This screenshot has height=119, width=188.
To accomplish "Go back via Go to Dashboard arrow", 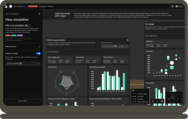I will tap(12, 14).
